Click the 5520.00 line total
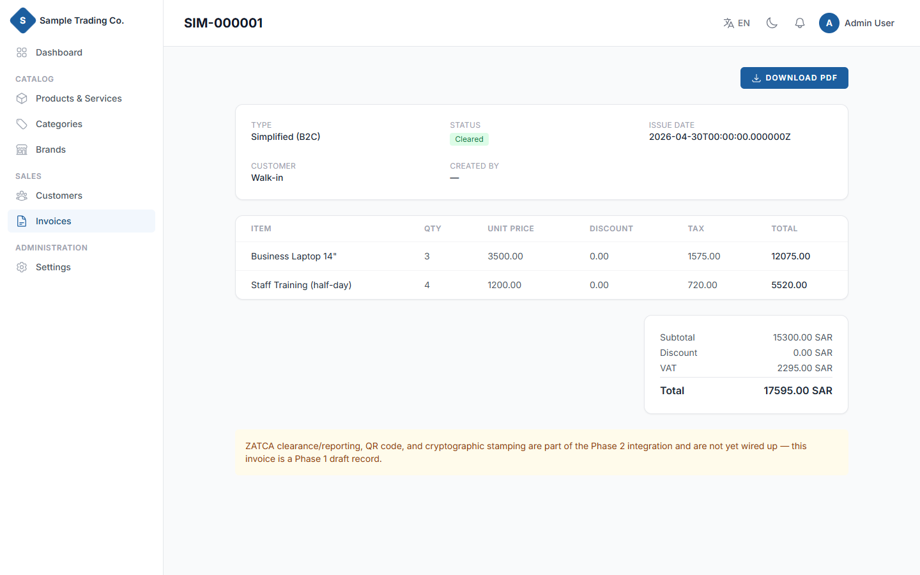920x575 pixels. tap(789, 285)
